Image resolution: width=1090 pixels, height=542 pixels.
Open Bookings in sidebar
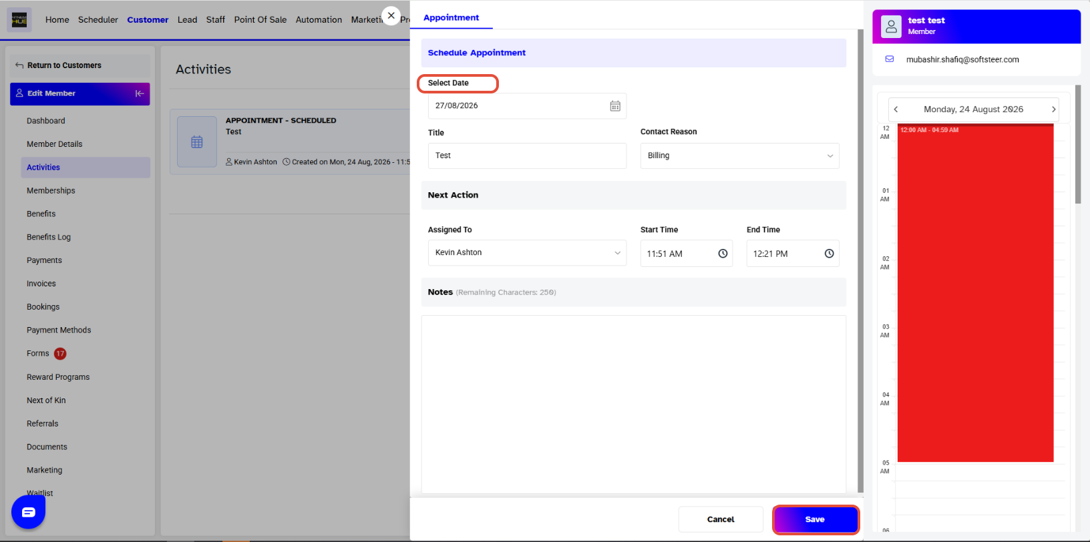pyautogui.click(x=43, y=307)
